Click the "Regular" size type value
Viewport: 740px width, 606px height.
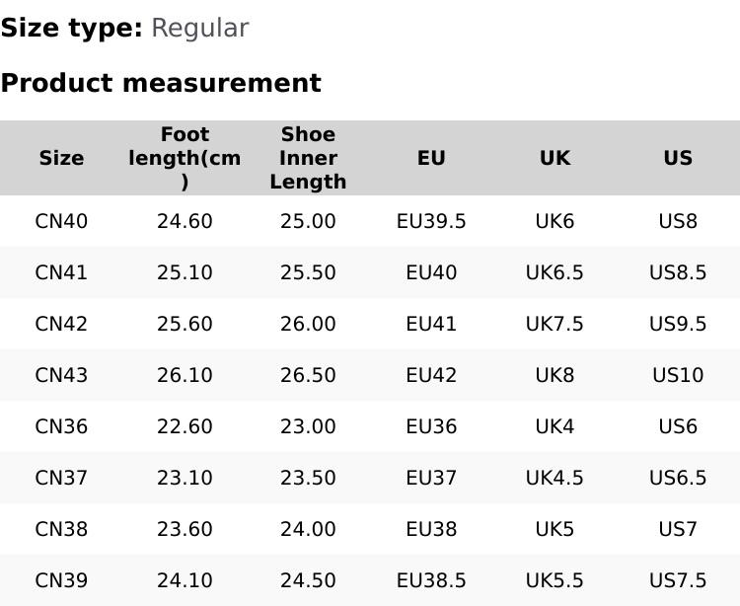click(x=199, y=28)
